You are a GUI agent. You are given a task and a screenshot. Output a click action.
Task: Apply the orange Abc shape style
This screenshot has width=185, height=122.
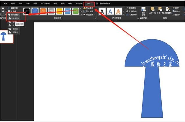click(43, 11)
